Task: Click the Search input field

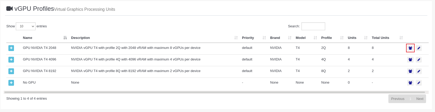Action: click(x=313, y=26)
